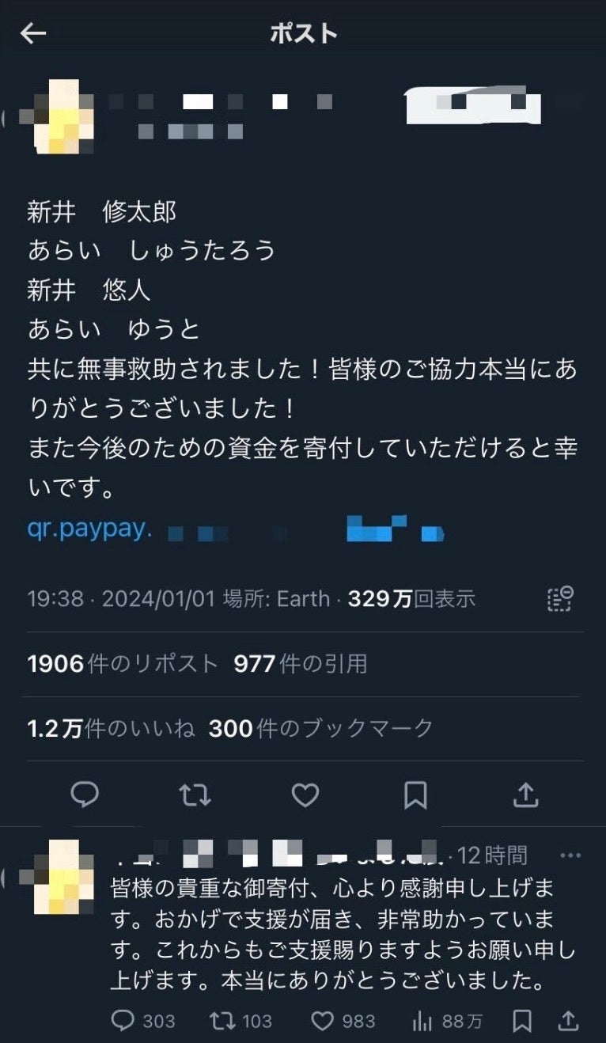Viewport: 606px width, 1043px height.
Task: Like the main post
Action: [x=305, y=795]
